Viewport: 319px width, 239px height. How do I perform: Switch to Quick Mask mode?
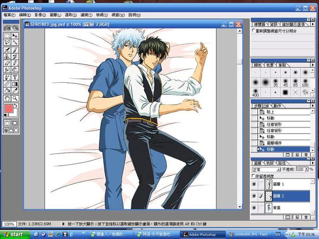(15, 123)
